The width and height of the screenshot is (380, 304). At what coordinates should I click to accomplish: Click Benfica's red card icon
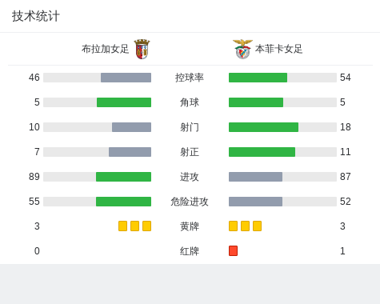click(233, 250)
